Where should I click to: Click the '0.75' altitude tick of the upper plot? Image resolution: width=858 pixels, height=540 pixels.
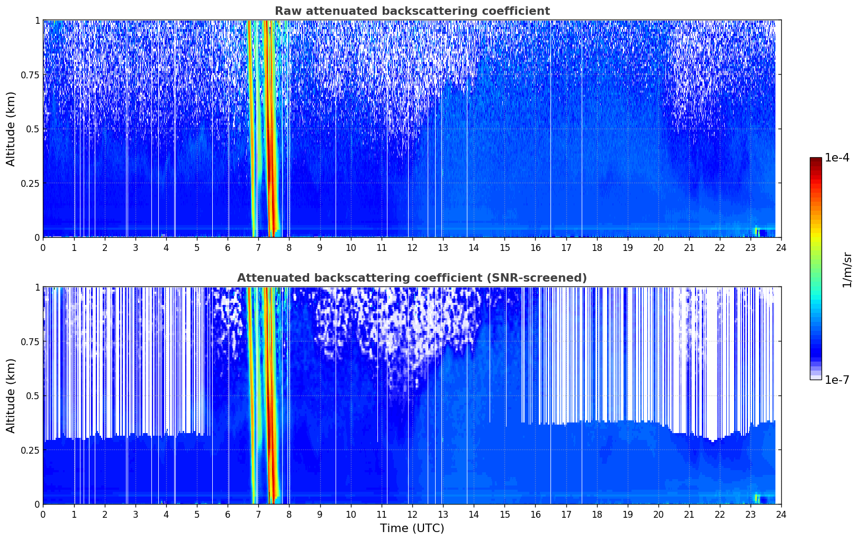[x=30, y=75]
